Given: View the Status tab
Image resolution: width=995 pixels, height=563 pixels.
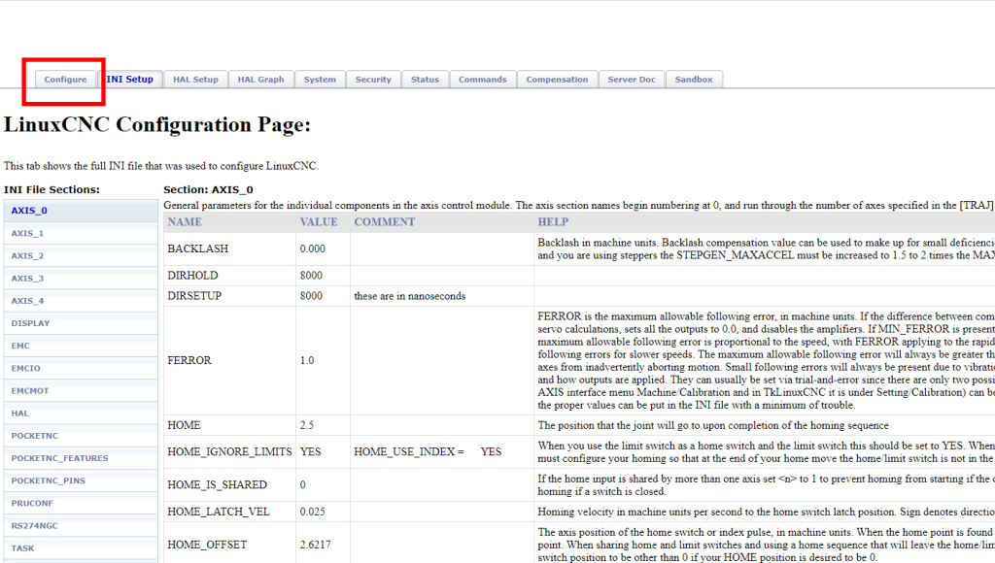Looking at the screenshot, I should tap(425, 80).
